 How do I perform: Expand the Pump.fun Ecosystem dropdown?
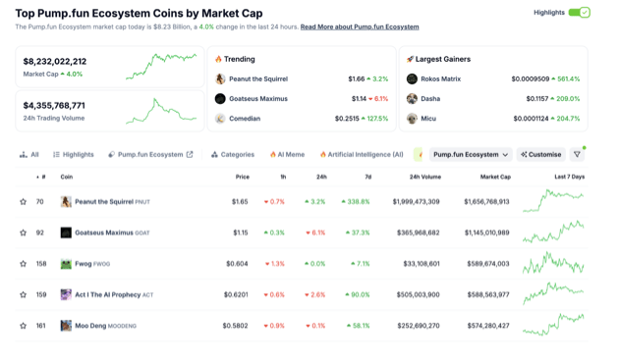pos(471,154)
